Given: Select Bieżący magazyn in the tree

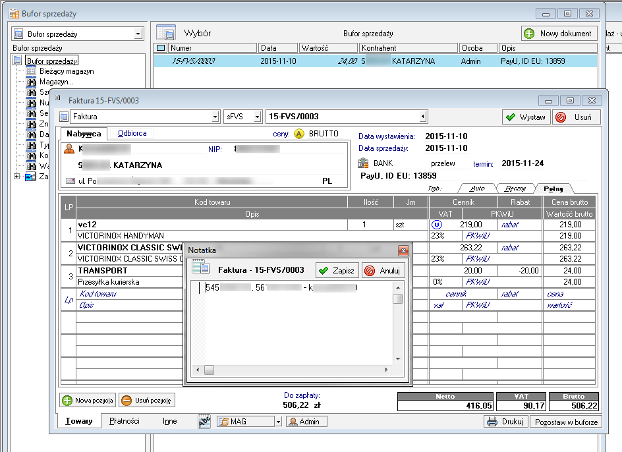Looking at the screenshot, I should (67, 71).
